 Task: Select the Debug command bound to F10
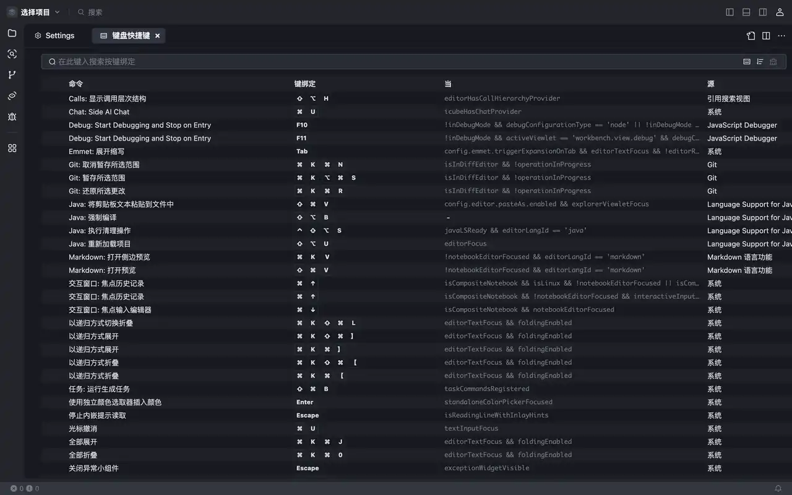[416, 125]
